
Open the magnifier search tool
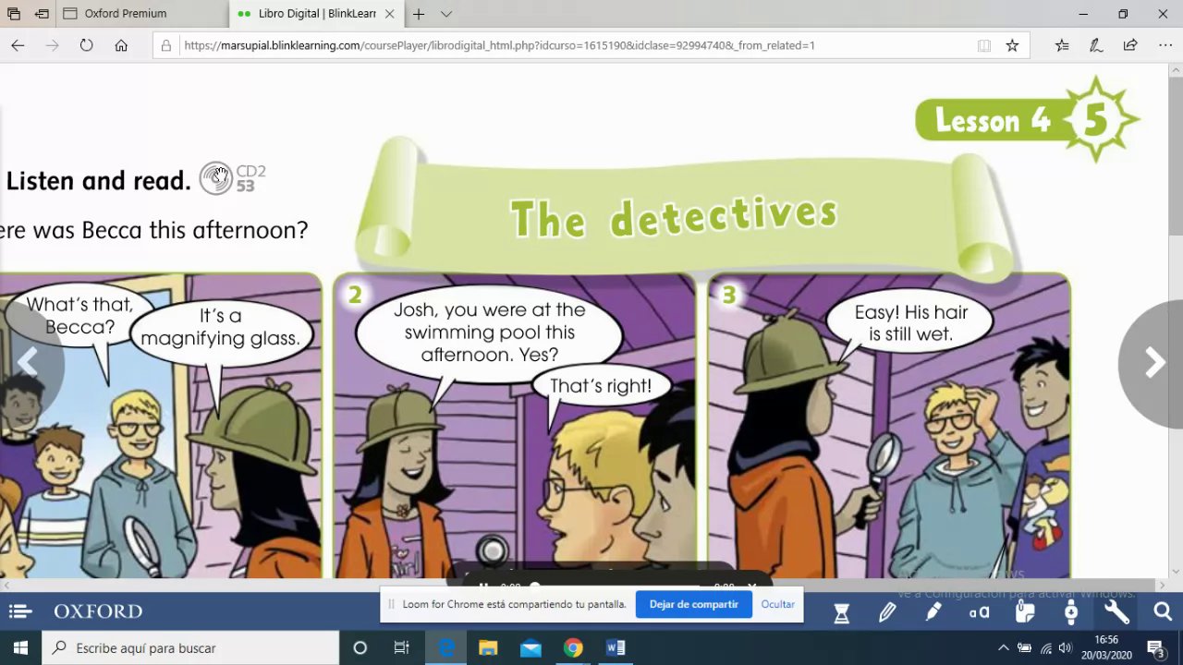[x=1163, y=611]
